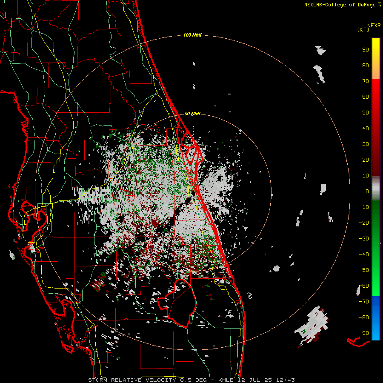Screen dimensions: 383x383
Task: Click the 60 value on velocity scale
Action: point(366,97)
